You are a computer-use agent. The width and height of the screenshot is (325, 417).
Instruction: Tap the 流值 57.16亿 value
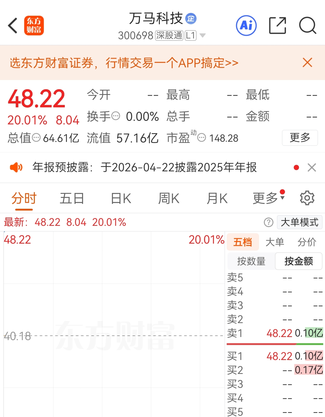pos(137,138)
